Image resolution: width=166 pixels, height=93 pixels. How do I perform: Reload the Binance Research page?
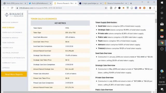click(12, 8)
